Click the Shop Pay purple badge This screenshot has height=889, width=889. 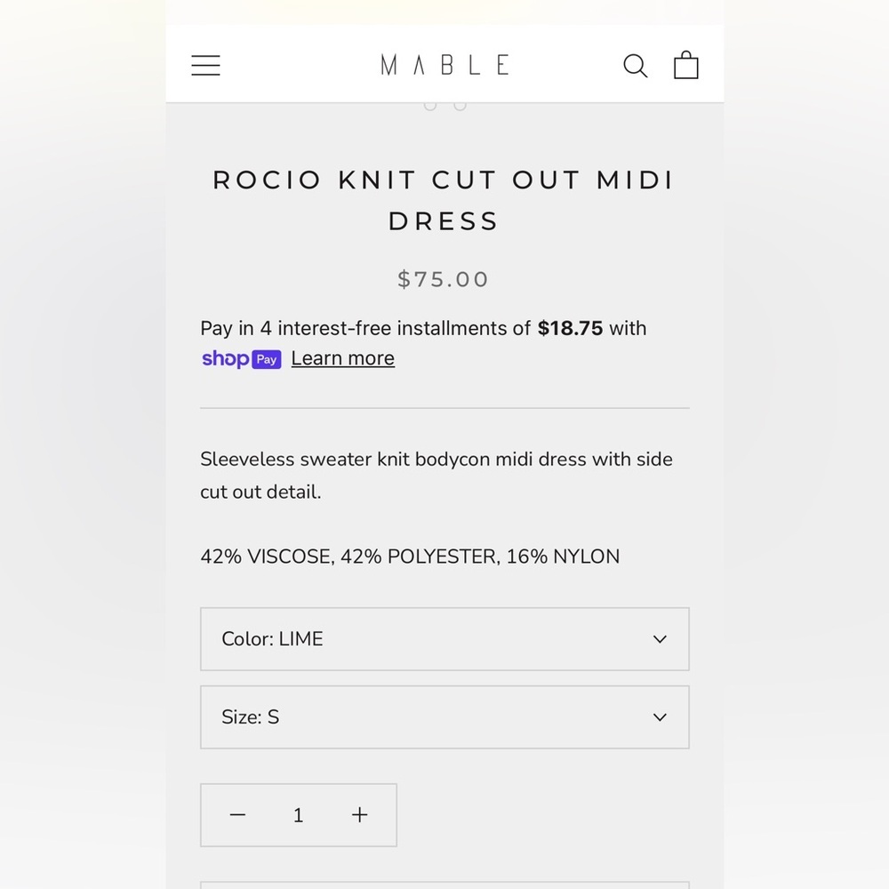[241, 358]
